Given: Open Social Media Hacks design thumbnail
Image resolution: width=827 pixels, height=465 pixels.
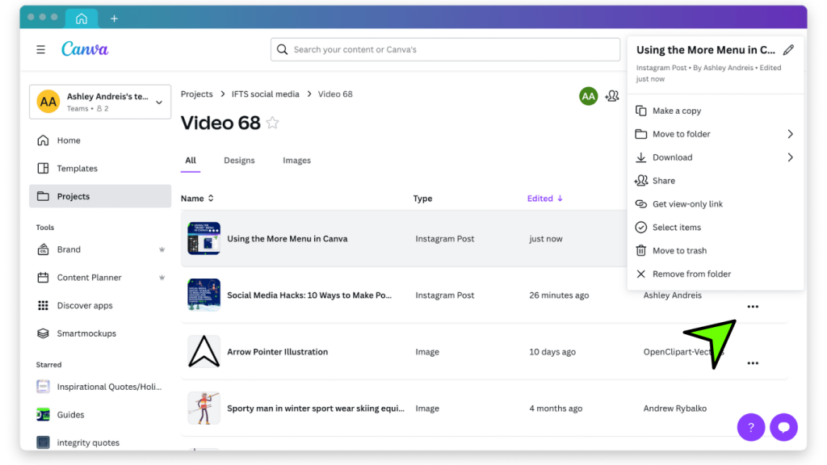Looking at the screenshot, I should pos(204,295).
